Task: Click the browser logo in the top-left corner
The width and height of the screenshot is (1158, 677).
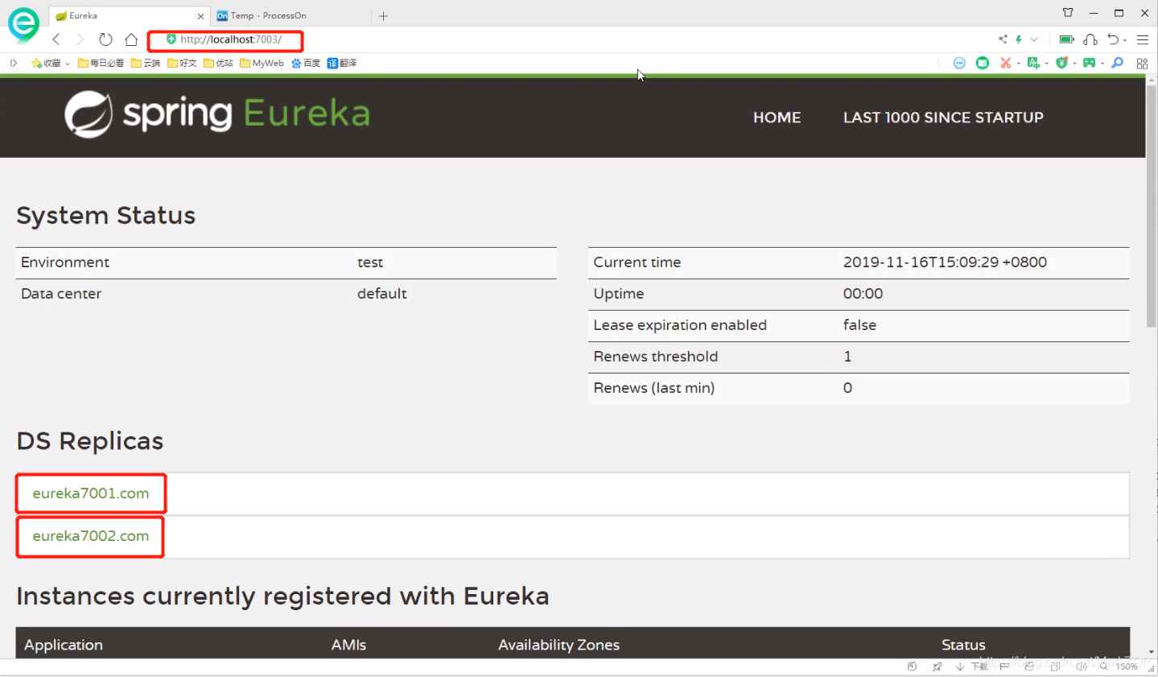Action: pos(23,24)
